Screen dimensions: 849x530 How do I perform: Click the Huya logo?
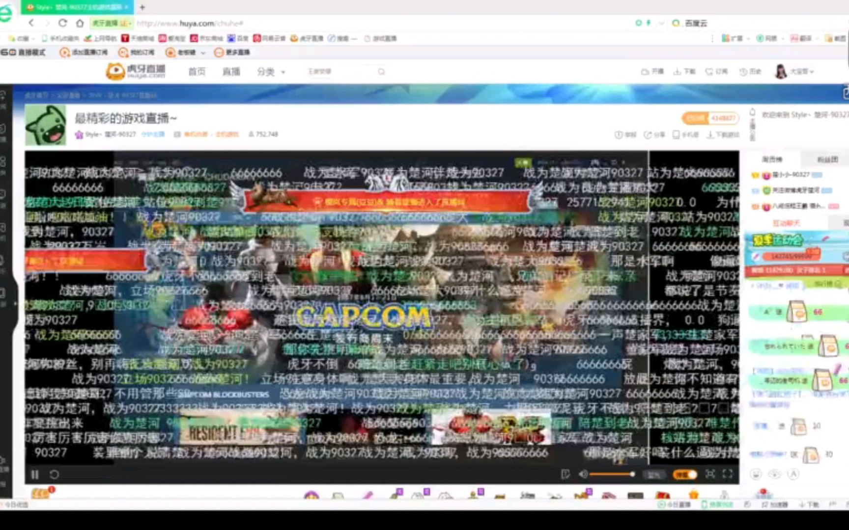(x=136, y=72)
